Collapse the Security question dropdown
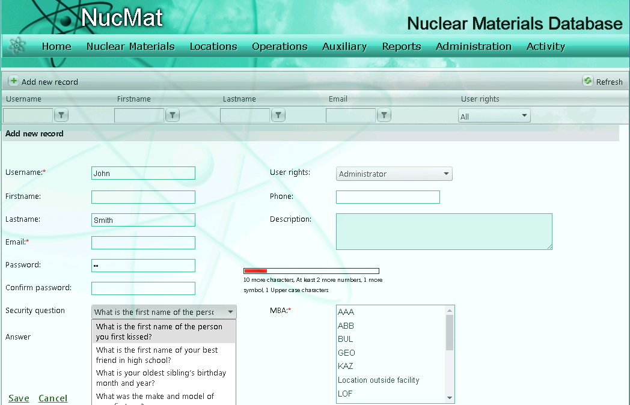The image size is (630, 405). pos(230,312)
